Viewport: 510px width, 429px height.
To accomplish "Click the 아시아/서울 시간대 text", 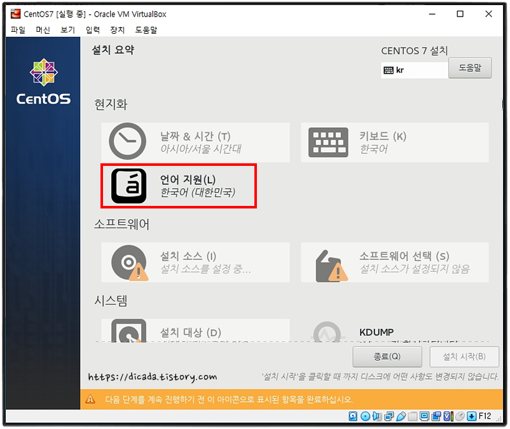I will click(x=201, y=149).
